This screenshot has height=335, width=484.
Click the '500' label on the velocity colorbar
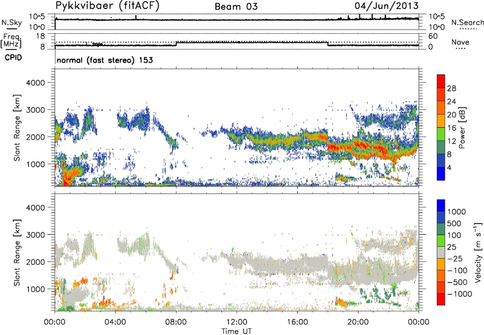tap(454, 224)
